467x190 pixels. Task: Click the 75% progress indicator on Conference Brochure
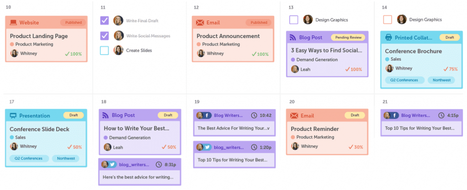click(451, 69)
